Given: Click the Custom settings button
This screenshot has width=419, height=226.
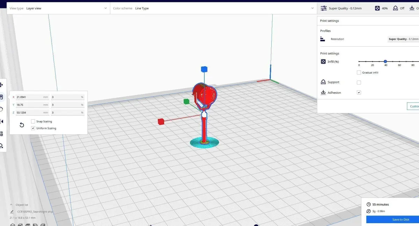Looking at the screenshot, I should [413, 106].
